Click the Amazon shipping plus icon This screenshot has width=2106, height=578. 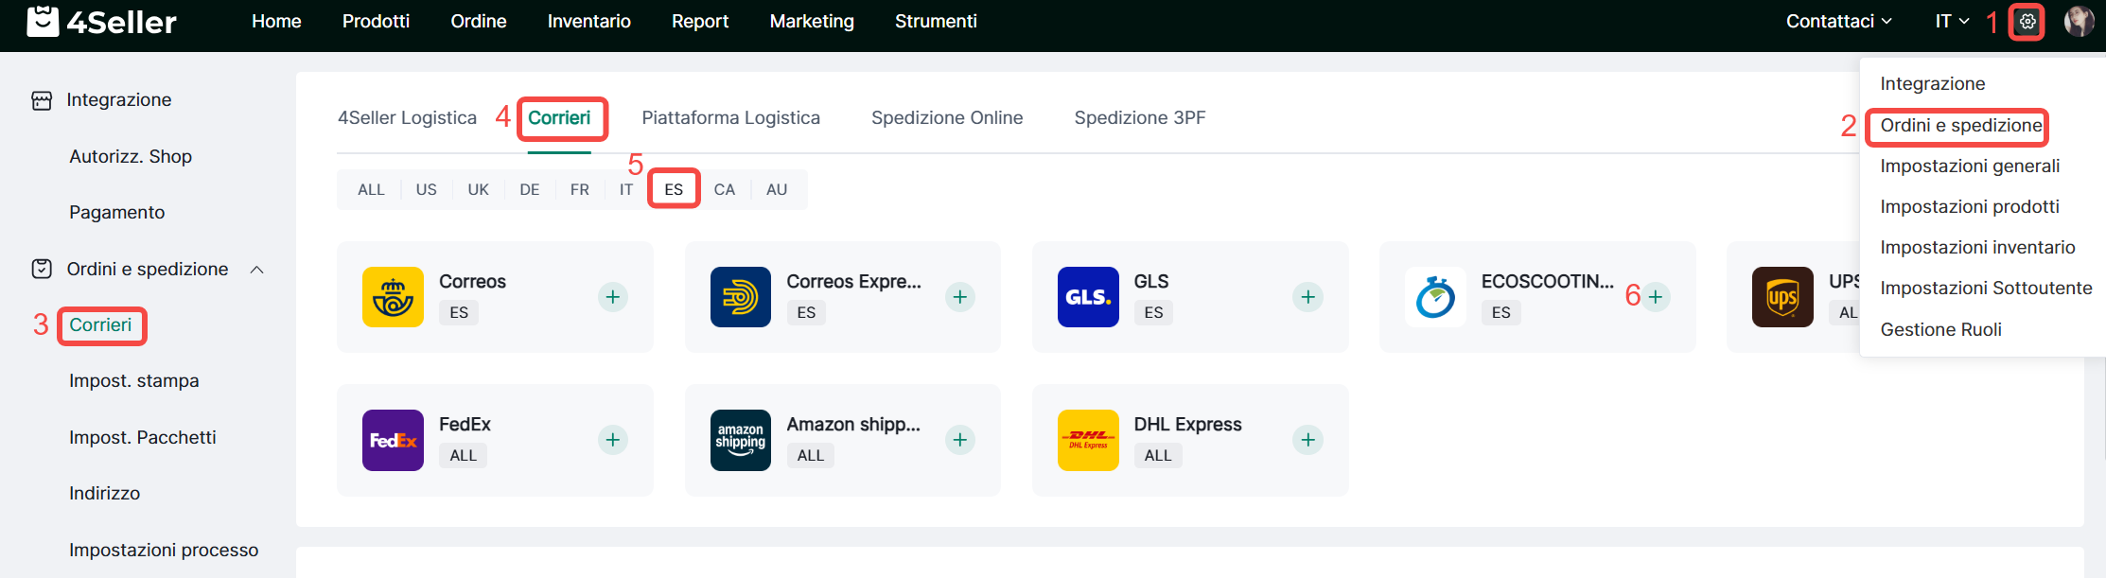point(960,440)
